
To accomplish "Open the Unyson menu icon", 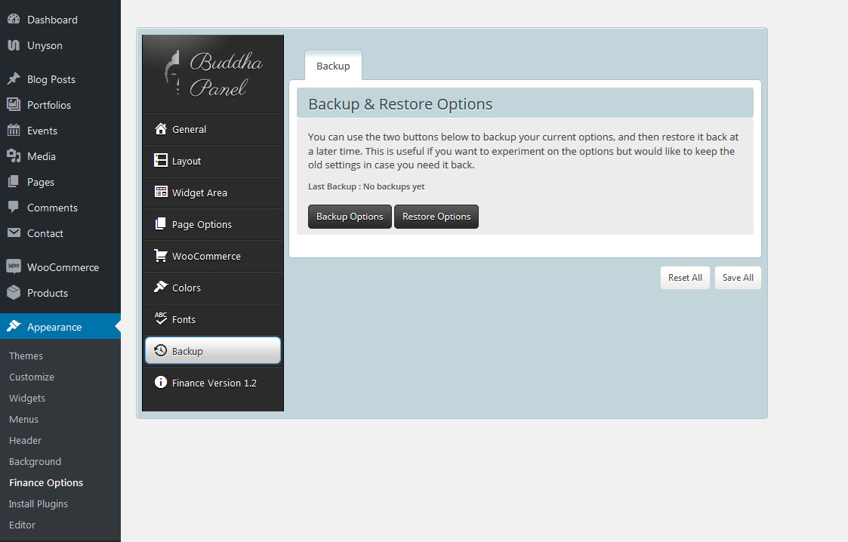I will click(x=14, y=45).
